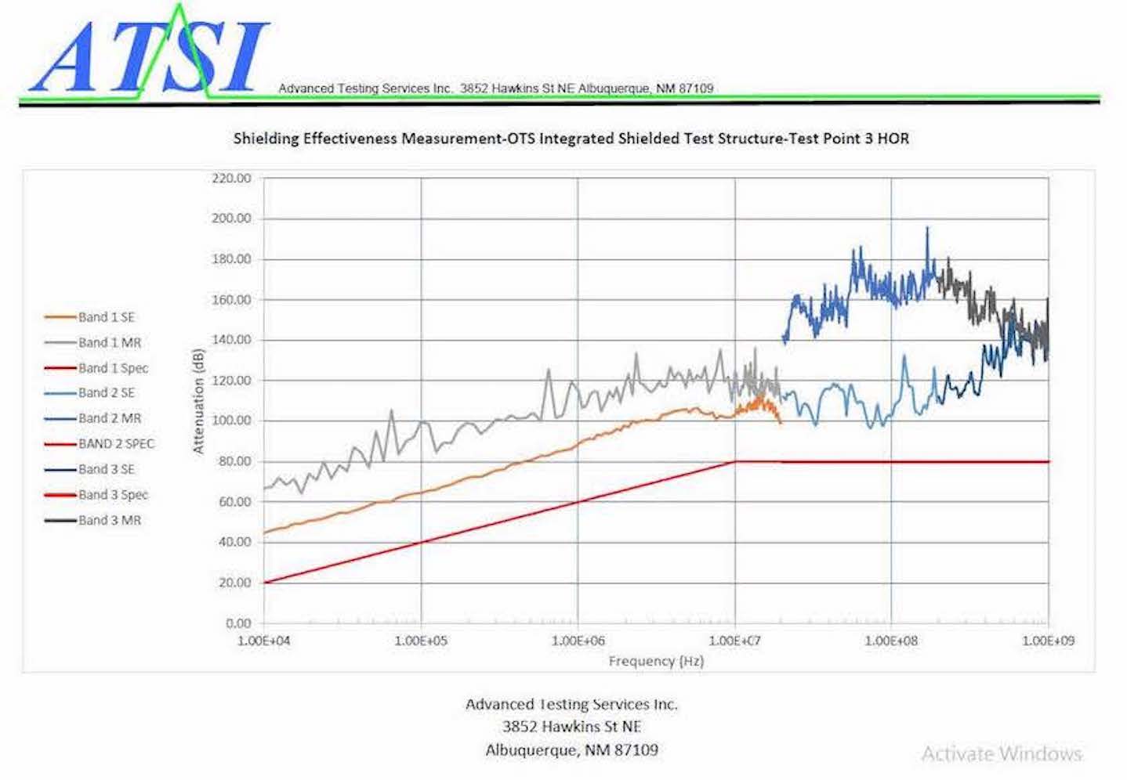1127x780 pixels.
Task: Click the 60.00 y-axis value
Action: pyautogui.click(x=234, y=502)
